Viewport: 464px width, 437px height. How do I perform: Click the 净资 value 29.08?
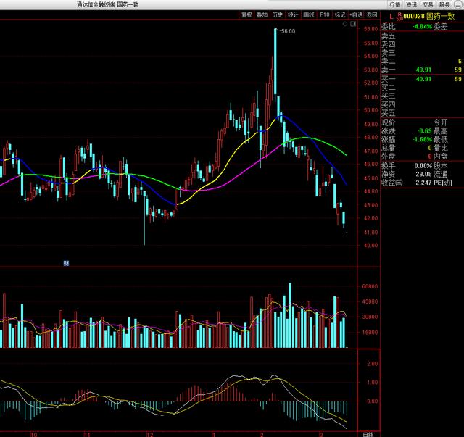pos(423,174)
